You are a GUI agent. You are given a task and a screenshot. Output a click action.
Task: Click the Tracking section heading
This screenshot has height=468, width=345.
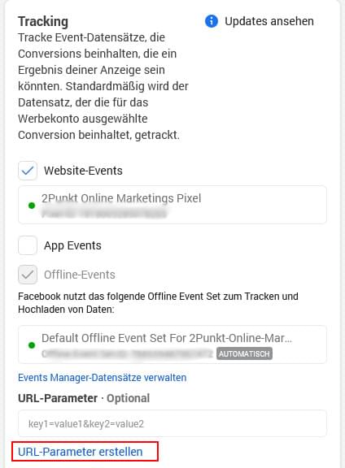tap(43, 21)
